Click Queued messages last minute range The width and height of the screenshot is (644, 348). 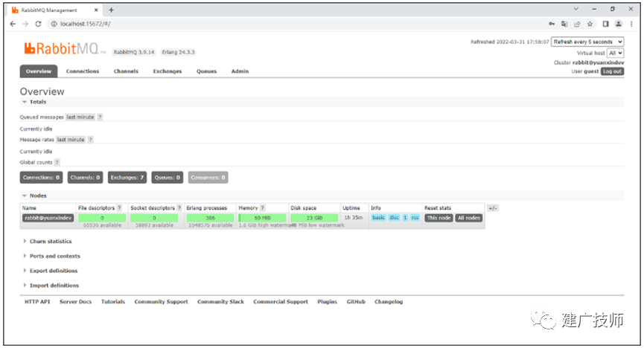[80, 117]
